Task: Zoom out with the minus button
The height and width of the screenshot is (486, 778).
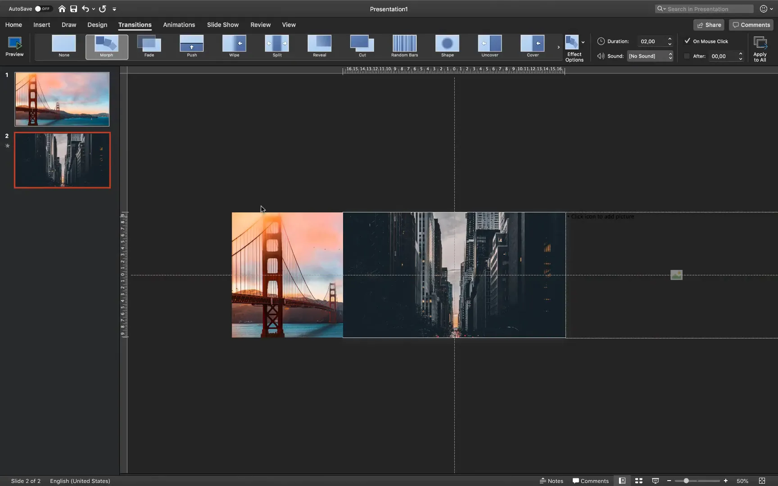Action: [669, 481]
